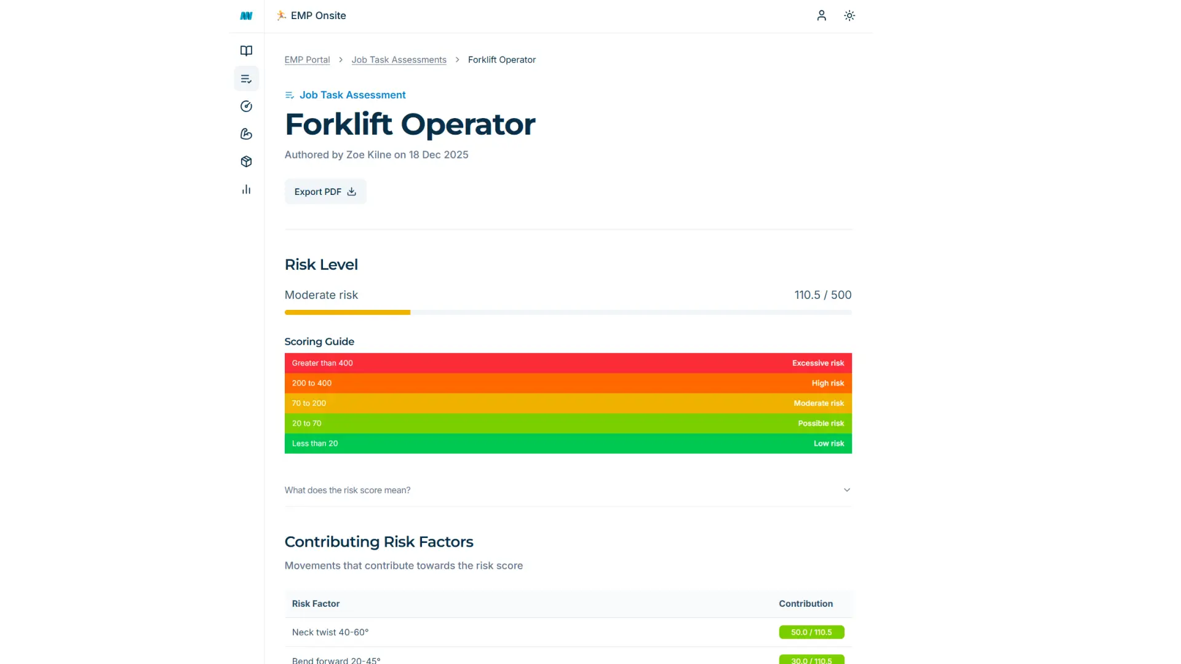The image size is (1181, 664).
Task: Click the Scoring Guide heading
Action: click(319, 342)
